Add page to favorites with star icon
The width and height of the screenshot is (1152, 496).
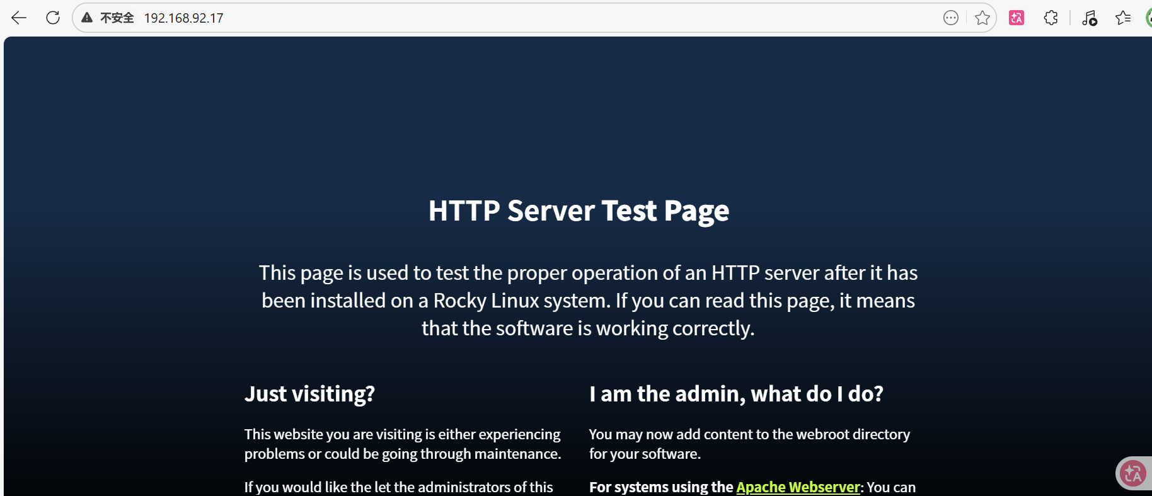pos(982,18)
